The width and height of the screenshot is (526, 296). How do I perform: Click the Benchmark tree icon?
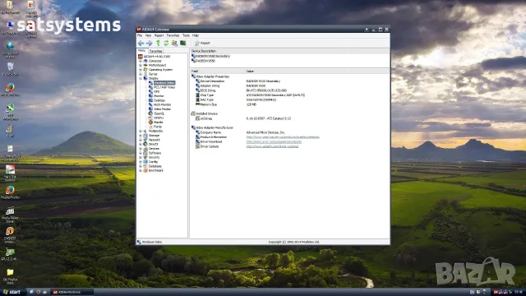click(145, 170)
